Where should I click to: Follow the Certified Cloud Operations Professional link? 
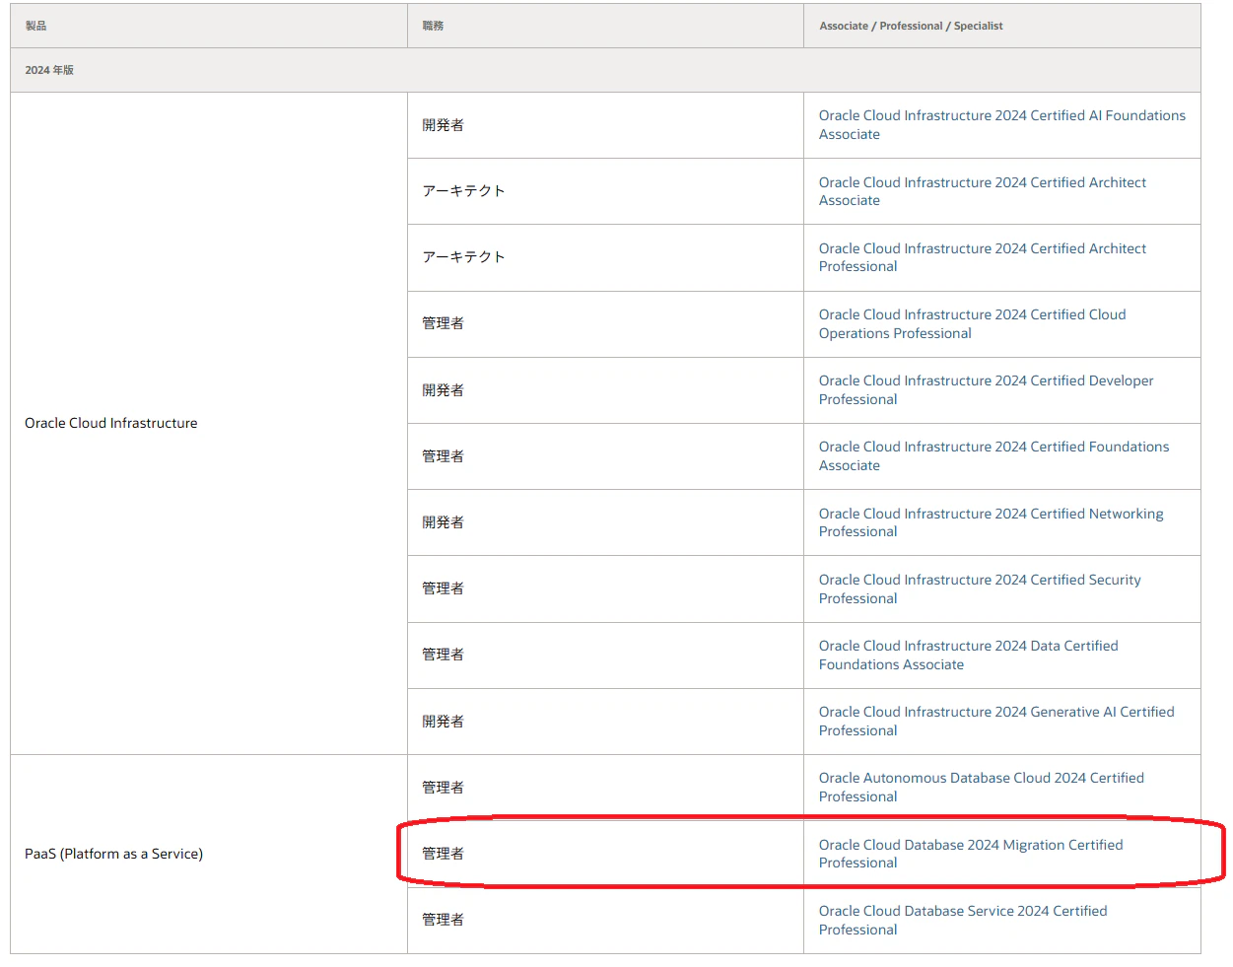(x=972, y=323)
